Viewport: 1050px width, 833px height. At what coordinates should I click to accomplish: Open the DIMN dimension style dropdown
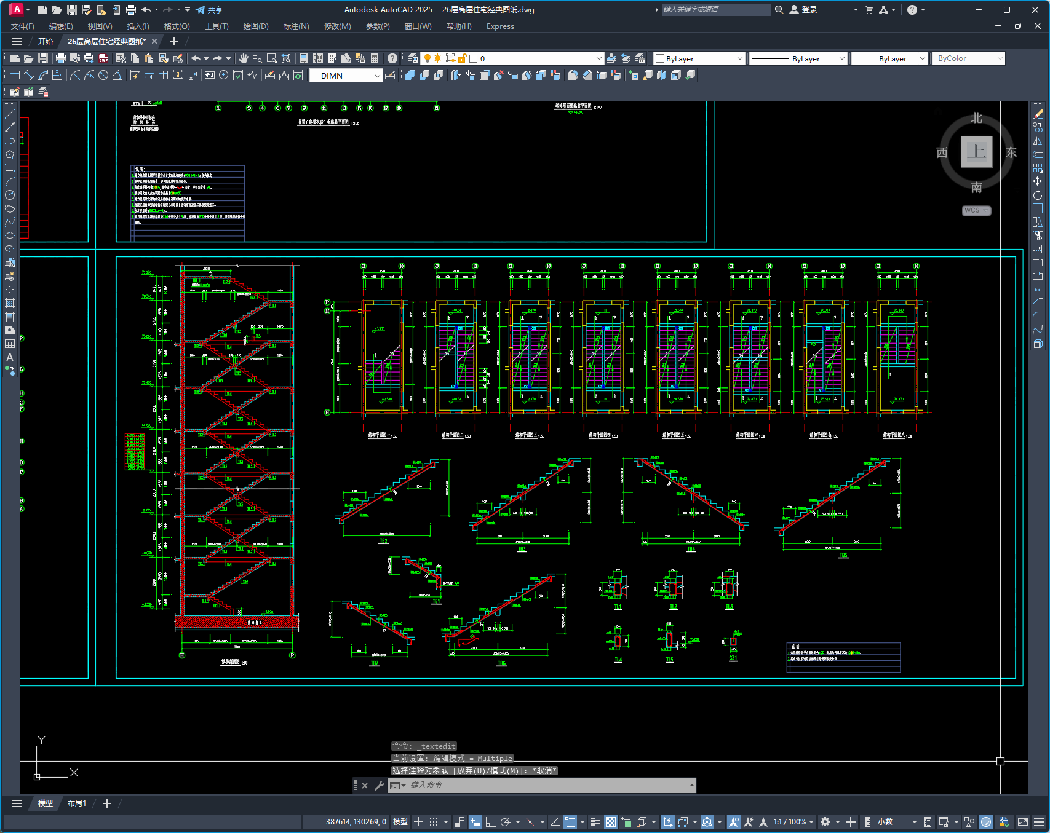pyautogui.click(x=346, y=76)
